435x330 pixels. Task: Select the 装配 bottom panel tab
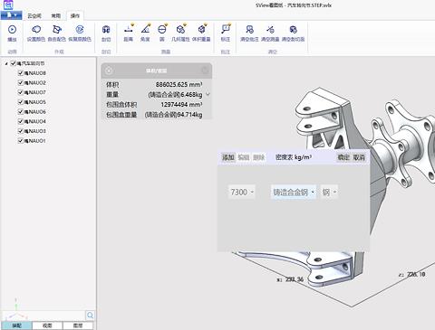pyautogui.click(x=17, y=325)
